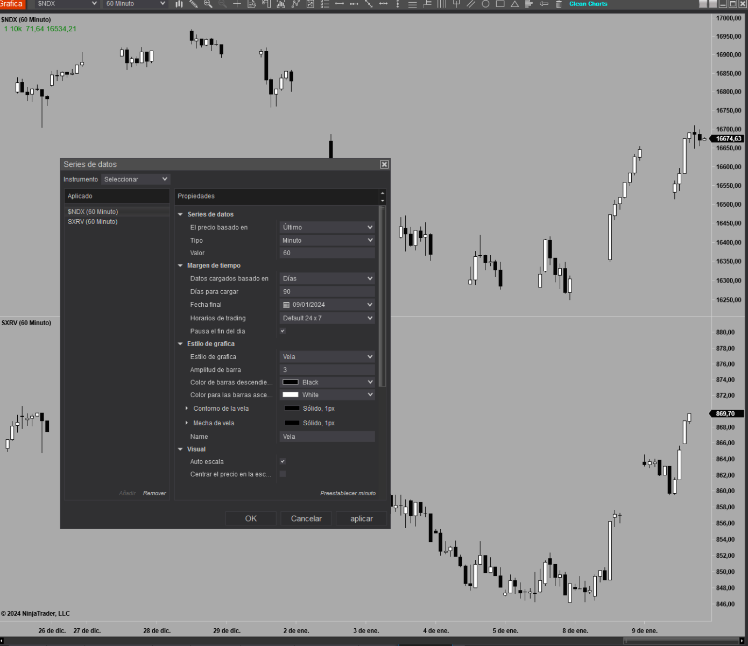748x646 pixels.
Task: Select the horizontal lines drawing tool
Action: (412, 4)
